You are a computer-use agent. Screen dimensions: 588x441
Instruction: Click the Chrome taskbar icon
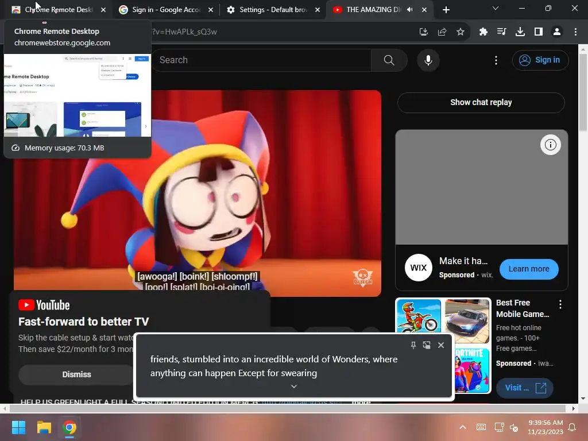pyautogui.click(x=69, y=427)
